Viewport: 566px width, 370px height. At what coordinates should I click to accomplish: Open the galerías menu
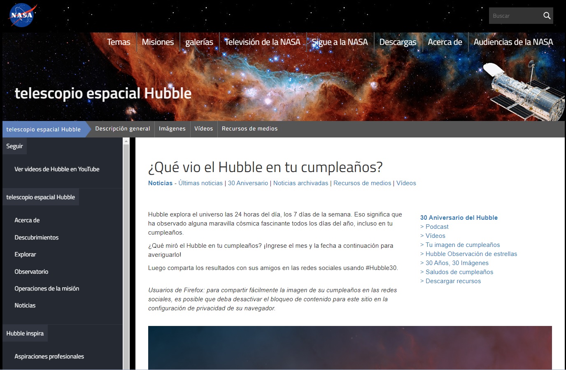tap(199, 42)
